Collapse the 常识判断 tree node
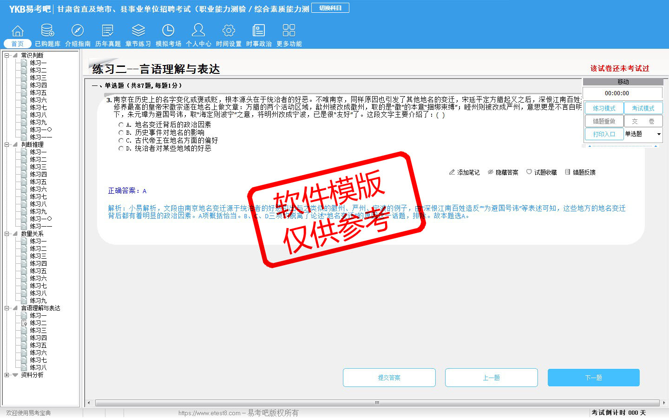 [x=7, y=55]
